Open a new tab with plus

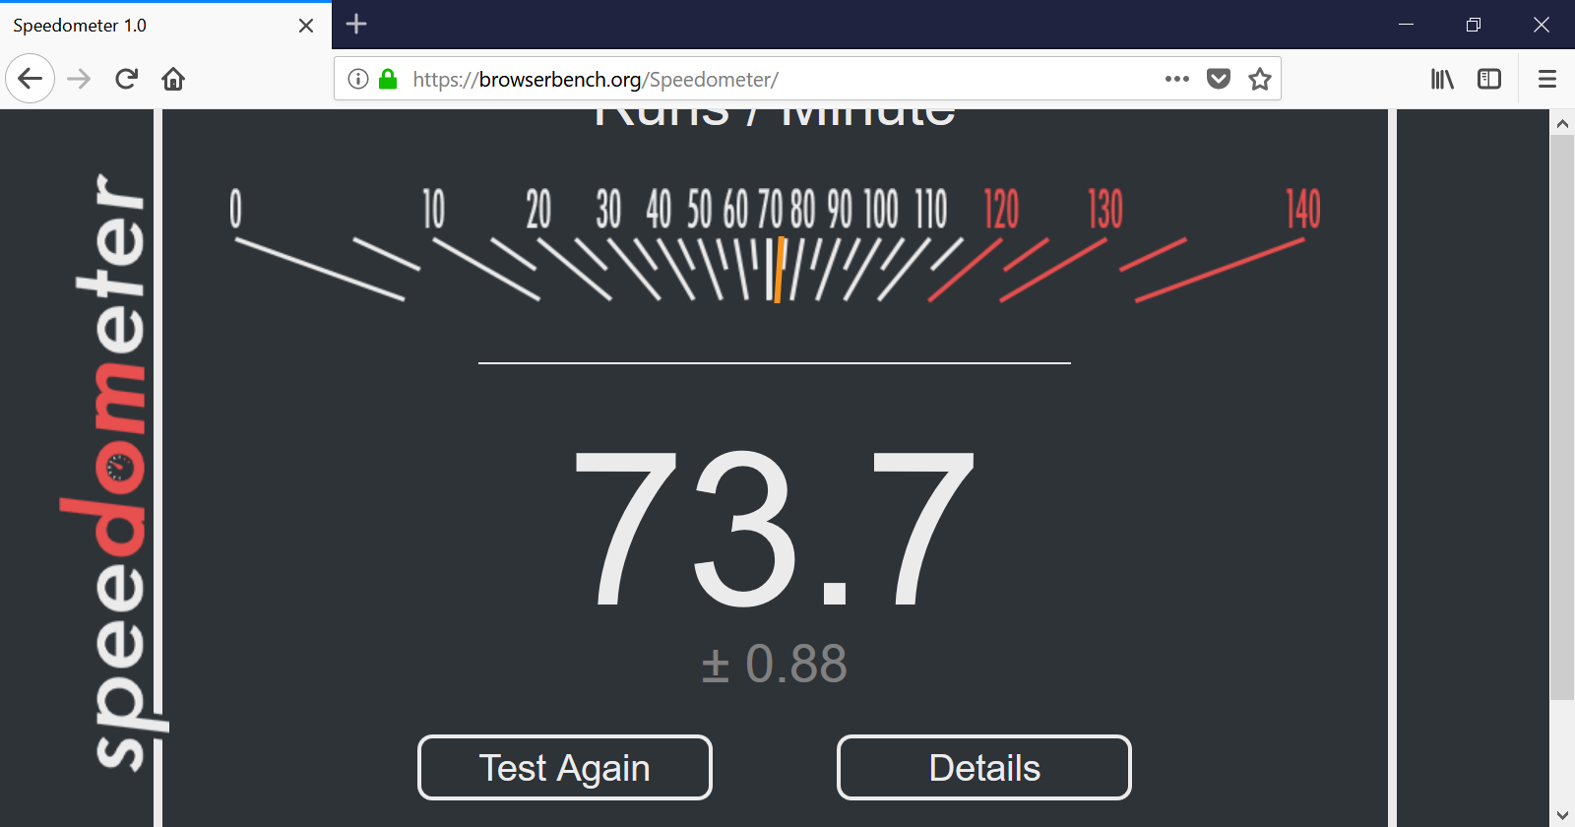point(356,25)
